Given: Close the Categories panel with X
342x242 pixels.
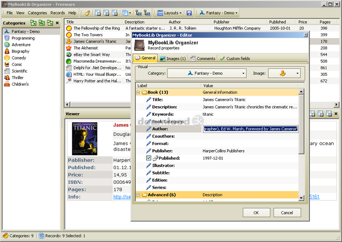Looking at the screenshot, I should 57,22.
